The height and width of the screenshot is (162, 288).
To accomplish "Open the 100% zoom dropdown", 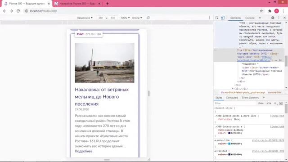I will 125,18.
